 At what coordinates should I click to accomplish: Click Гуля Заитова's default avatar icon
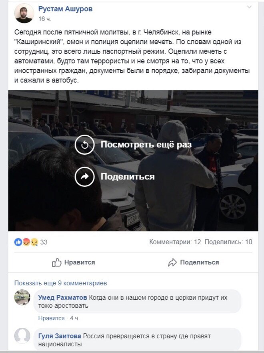pos(22,336)
